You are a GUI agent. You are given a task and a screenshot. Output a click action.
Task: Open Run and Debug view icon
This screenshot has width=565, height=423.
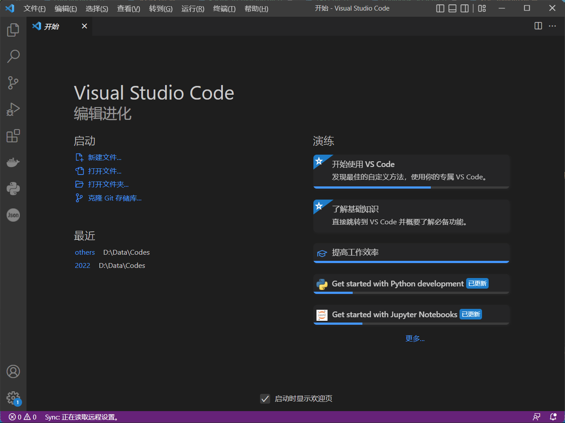[x=13, y=109]
